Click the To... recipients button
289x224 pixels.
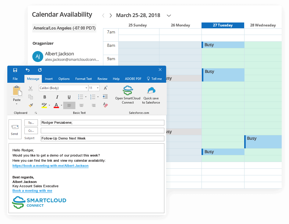31,123
